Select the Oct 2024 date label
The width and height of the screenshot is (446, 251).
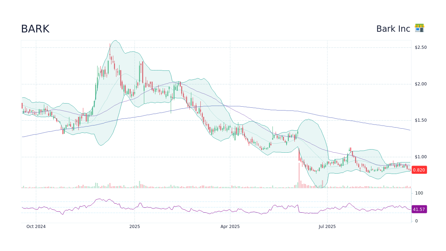tap(36, 226)
